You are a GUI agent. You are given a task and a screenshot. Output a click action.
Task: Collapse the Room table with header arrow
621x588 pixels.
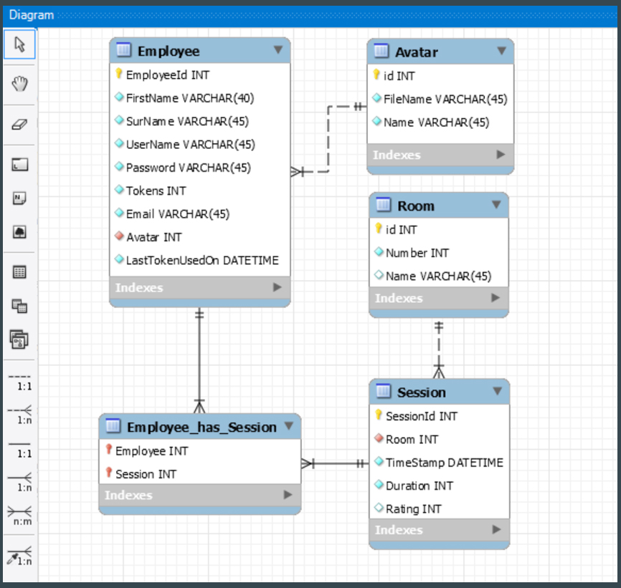496,204
